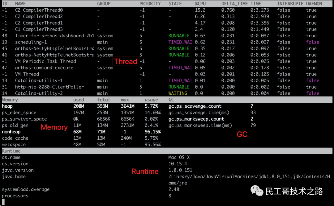Screen dimensions: 334x206
Task: Click the gc.ps_scavenge.time(ms) label
Action: pyautogui.click(x=199, y=113)
